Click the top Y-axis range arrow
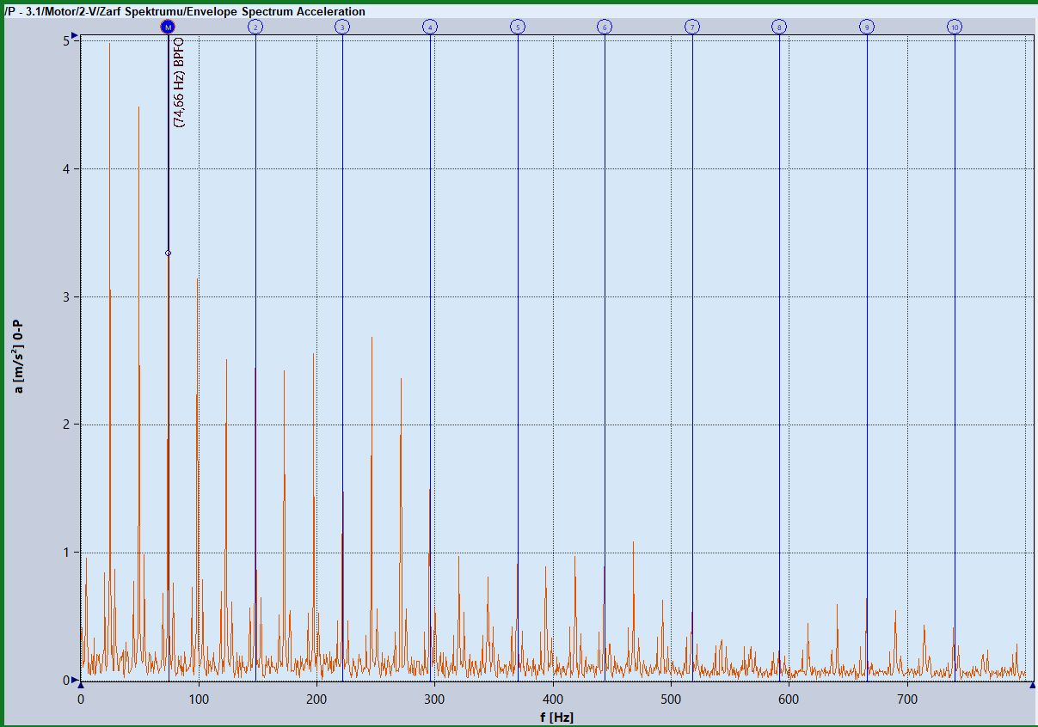This screenshot has width=1038, height=727. pos(75,36)
